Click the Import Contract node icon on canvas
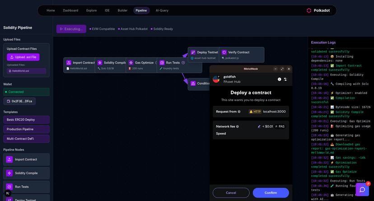The height and width of the screenshot is (201, 374). (69, 63)
